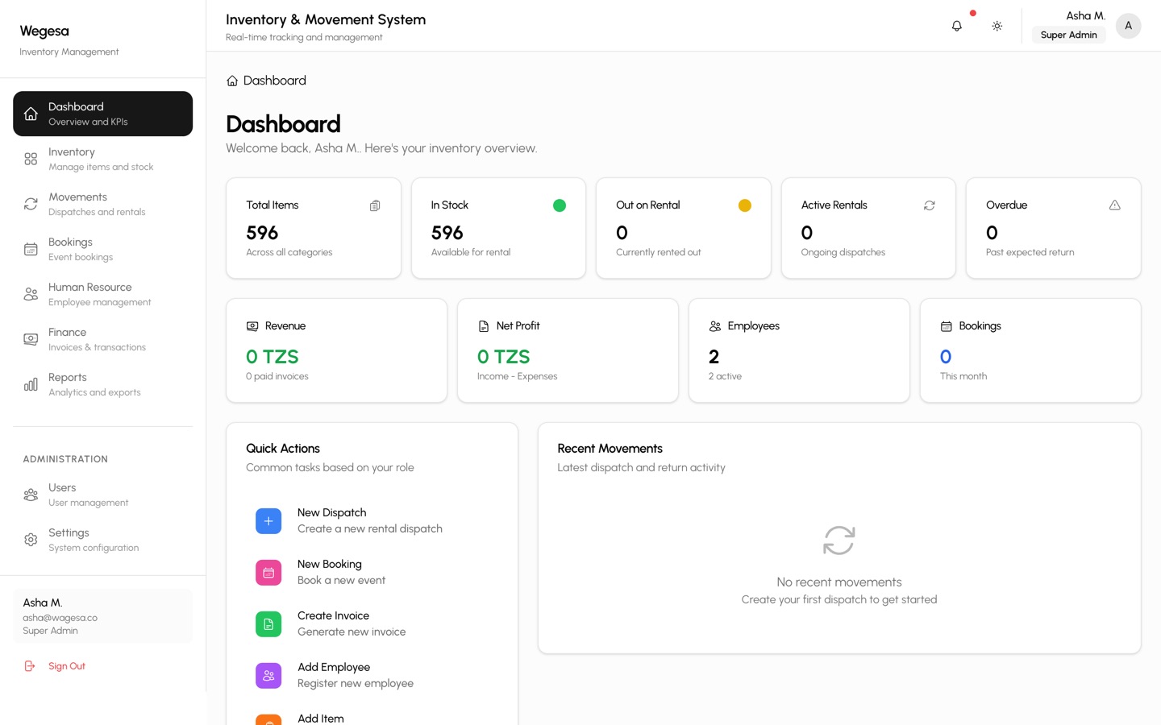Click the Dashboard breadcrumb link text
Screen dimensions: 1161x725
(275, 81)
